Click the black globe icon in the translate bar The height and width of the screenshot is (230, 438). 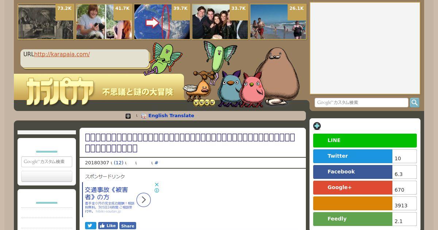coord(128,116)
